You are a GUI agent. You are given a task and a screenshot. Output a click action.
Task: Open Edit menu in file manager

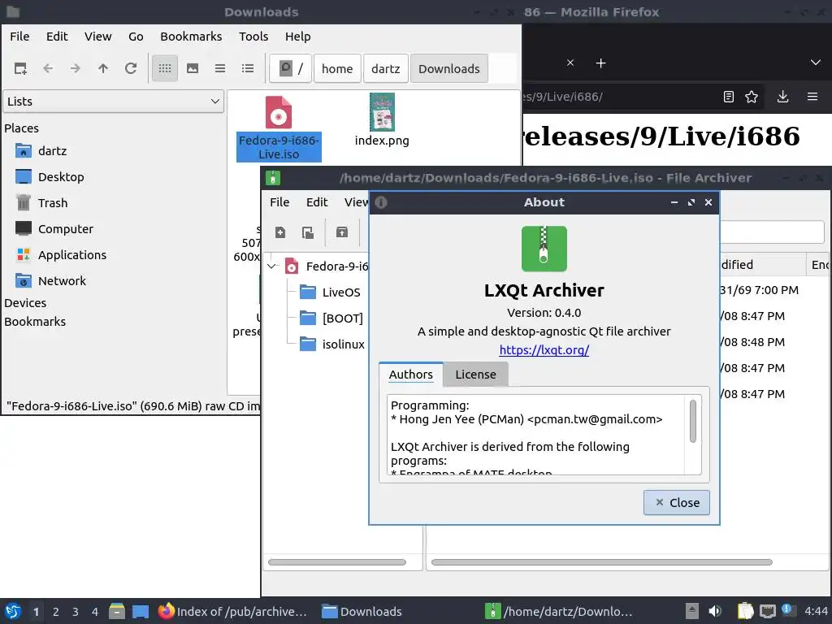pyautogui.click(x=57, y=36)
